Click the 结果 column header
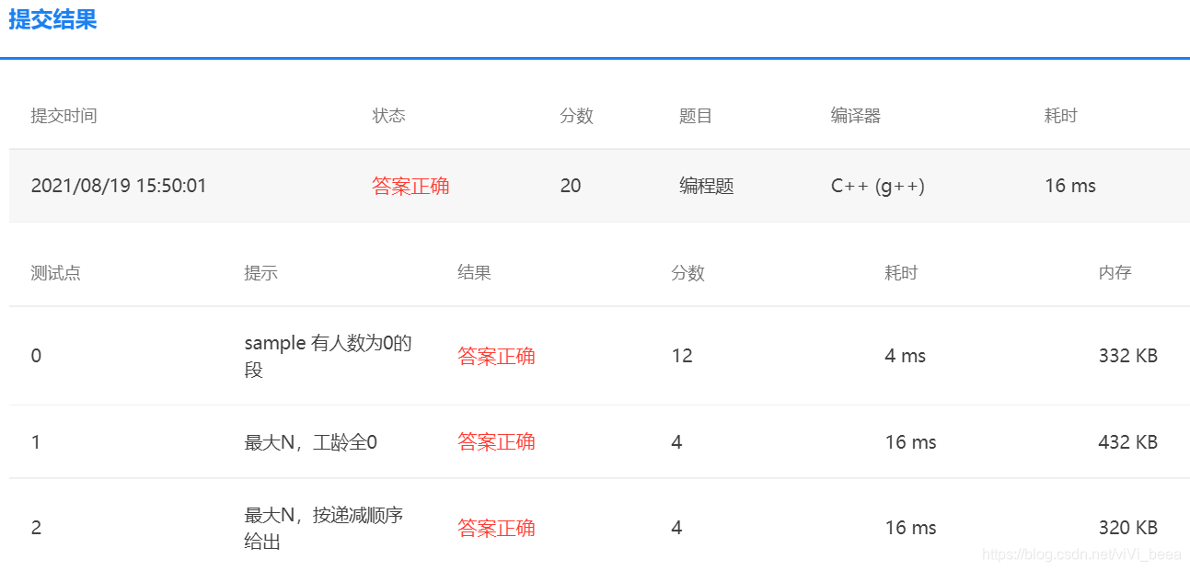 pyautogui.click(x=474, y=273)
